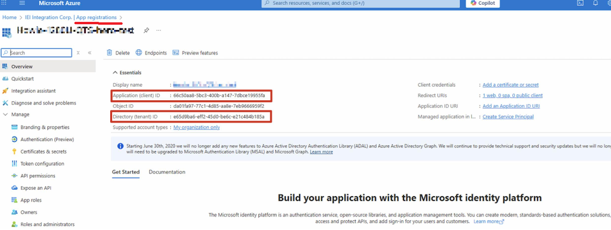Click the Owners people icon
This screenshot has width=611, height=230.
[x=15, y=212]
